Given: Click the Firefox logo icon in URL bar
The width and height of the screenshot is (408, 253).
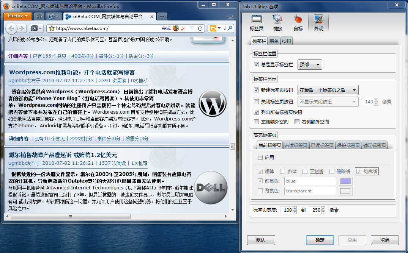Looking at the screenshot, I should (x=176, y=28).
